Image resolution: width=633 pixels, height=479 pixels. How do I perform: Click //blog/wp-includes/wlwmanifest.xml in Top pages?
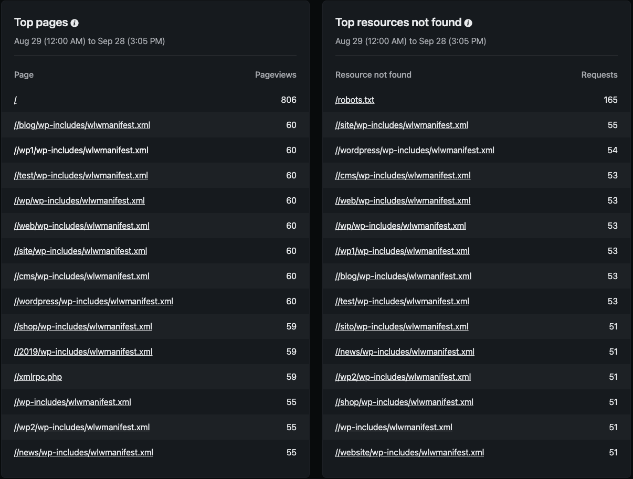[82, 125]
